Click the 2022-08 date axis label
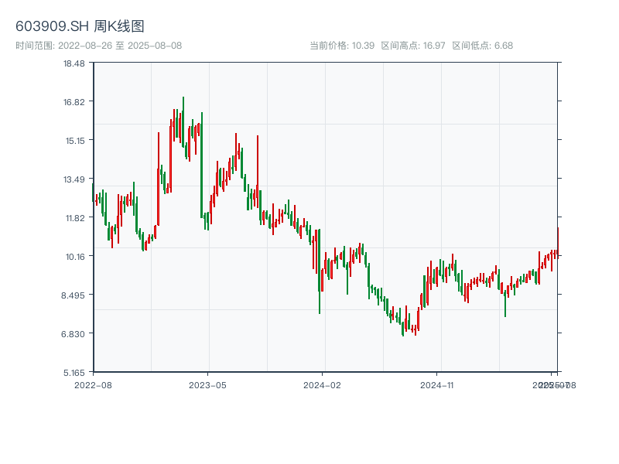 coord(93,384)
